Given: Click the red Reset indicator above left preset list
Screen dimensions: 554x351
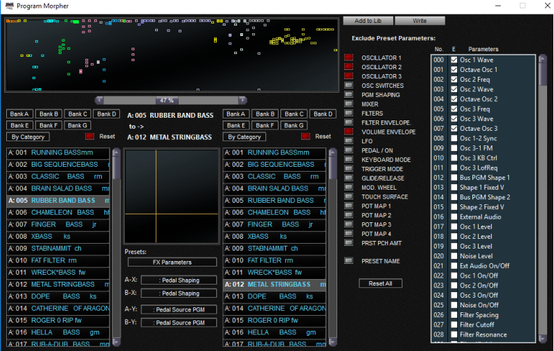Looking at the screenshot, I should 89,137.
